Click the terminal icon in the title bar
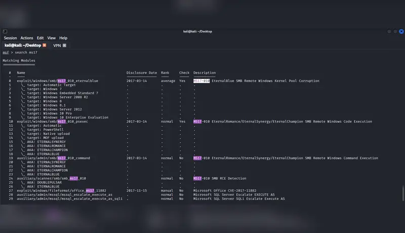 (x=5, y=31)
